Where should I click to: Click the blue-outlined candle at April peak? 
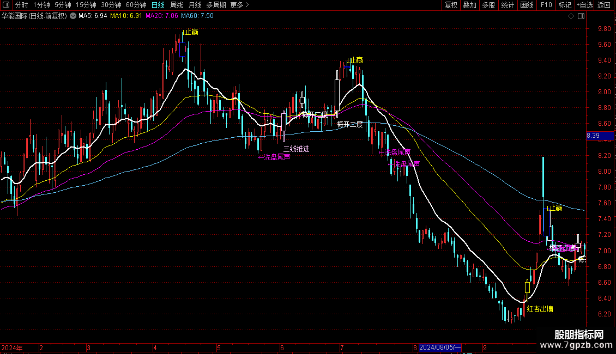[x=182, y=50]
